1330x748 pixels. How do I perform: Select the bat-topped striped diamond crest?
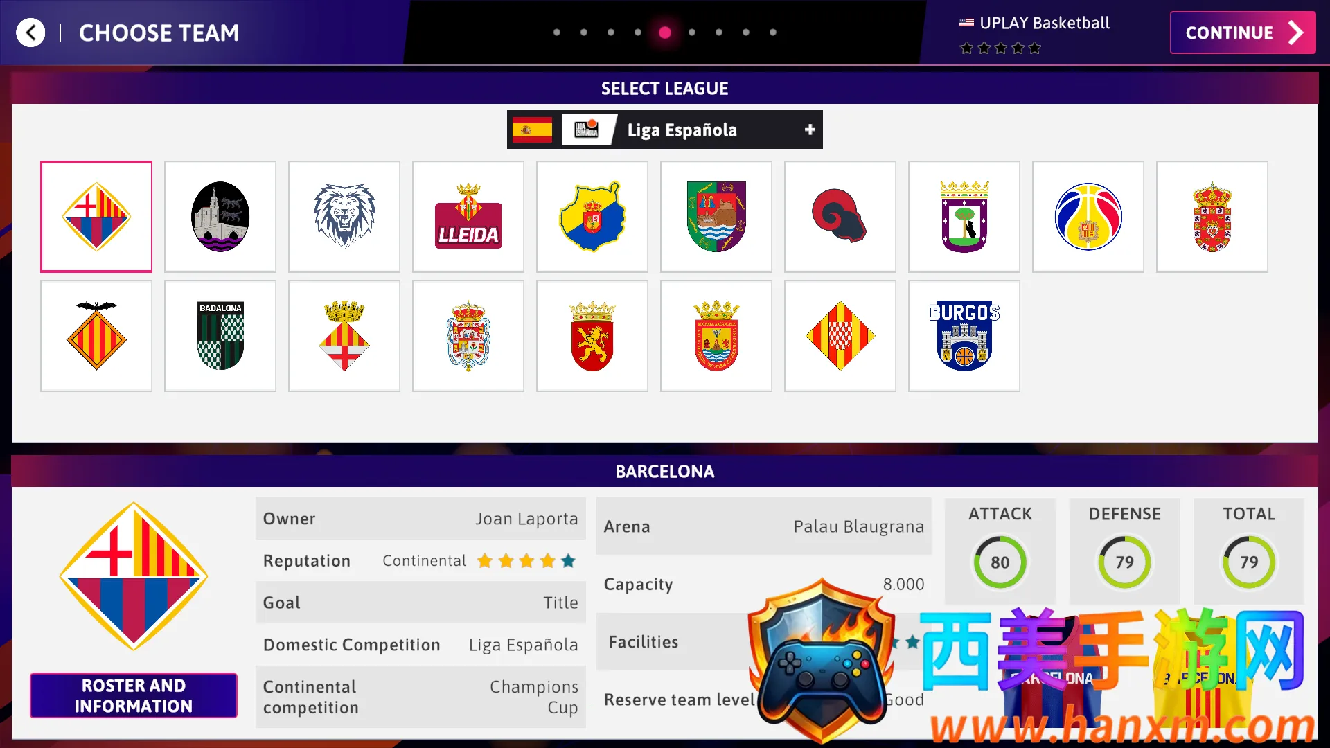96,336
